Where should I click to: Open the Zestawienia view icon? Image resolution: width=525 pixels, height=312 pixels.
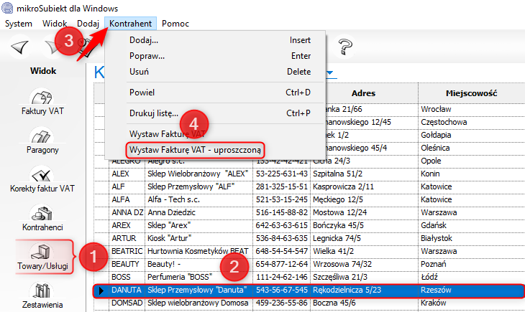click(x=42, y=296)
